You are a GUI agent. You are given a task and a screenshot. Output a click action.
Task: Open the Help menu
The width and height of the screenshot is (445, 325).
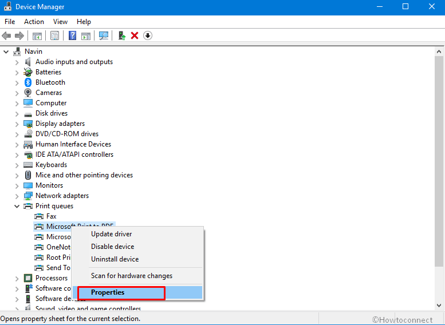[84, 22]
